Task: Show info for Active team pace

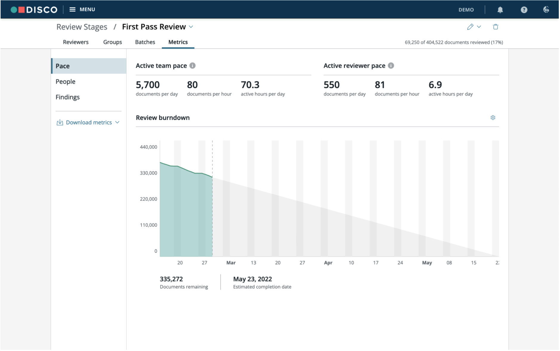Action: click(x=193, y=66)
